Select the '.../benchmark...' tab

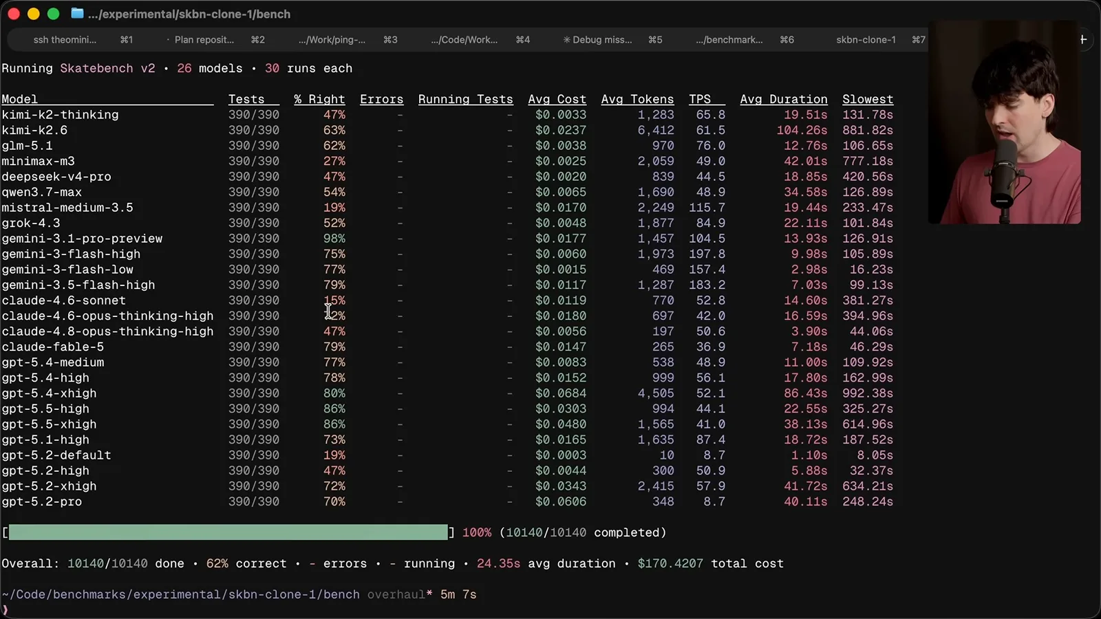[729, 40]
